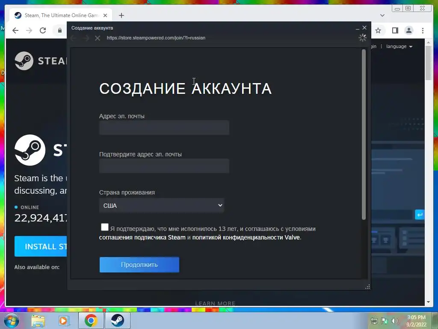Click the Продолжить button
438x329 pixels.
tap(139, 265)
